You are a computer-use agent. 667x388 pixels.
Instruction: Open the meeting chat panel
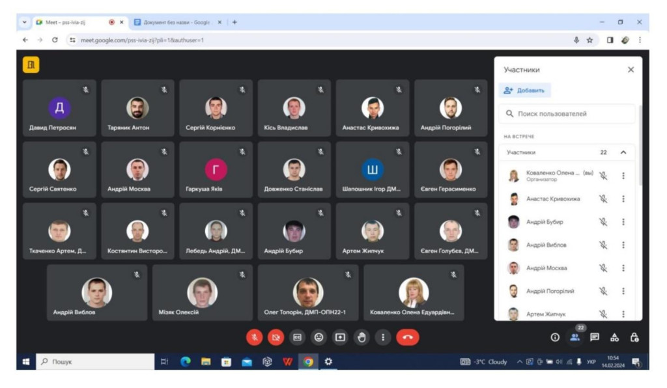(594, 337)
